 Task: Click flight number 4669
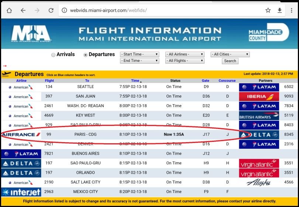tap(49, 115)
